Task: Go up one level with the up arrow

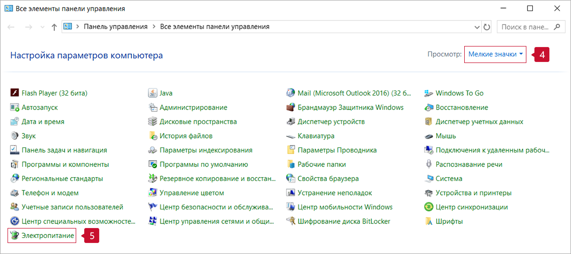Action: (x=54, y=27)
